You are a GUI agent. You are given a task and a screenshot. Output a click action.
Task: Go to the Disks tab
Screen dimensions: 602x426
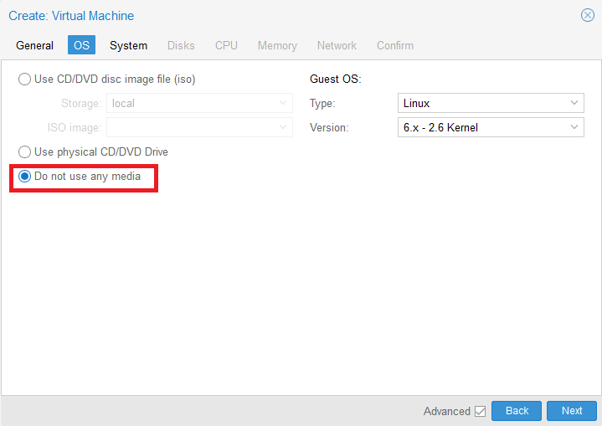[181, 45]
